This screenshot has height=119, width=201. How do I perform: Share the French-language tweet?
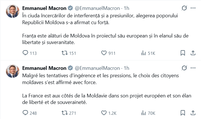coord(193,113)
